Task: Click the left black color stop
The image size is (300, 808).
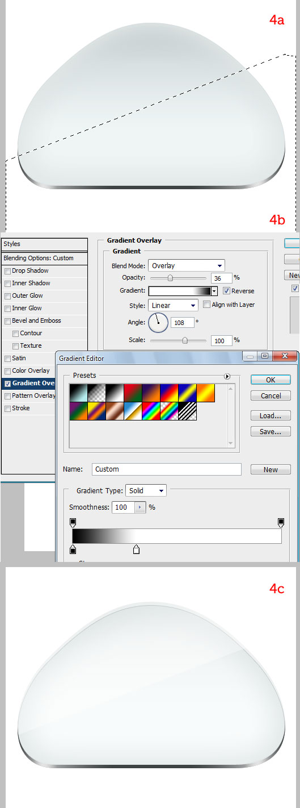Action: (73, 549)
